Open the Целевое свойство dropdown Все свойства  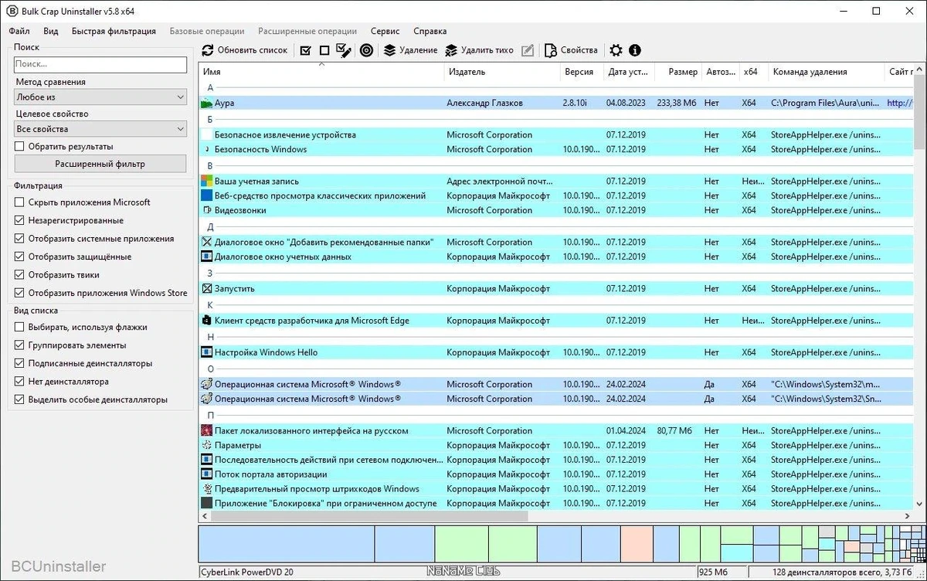(x=100, y=129)
